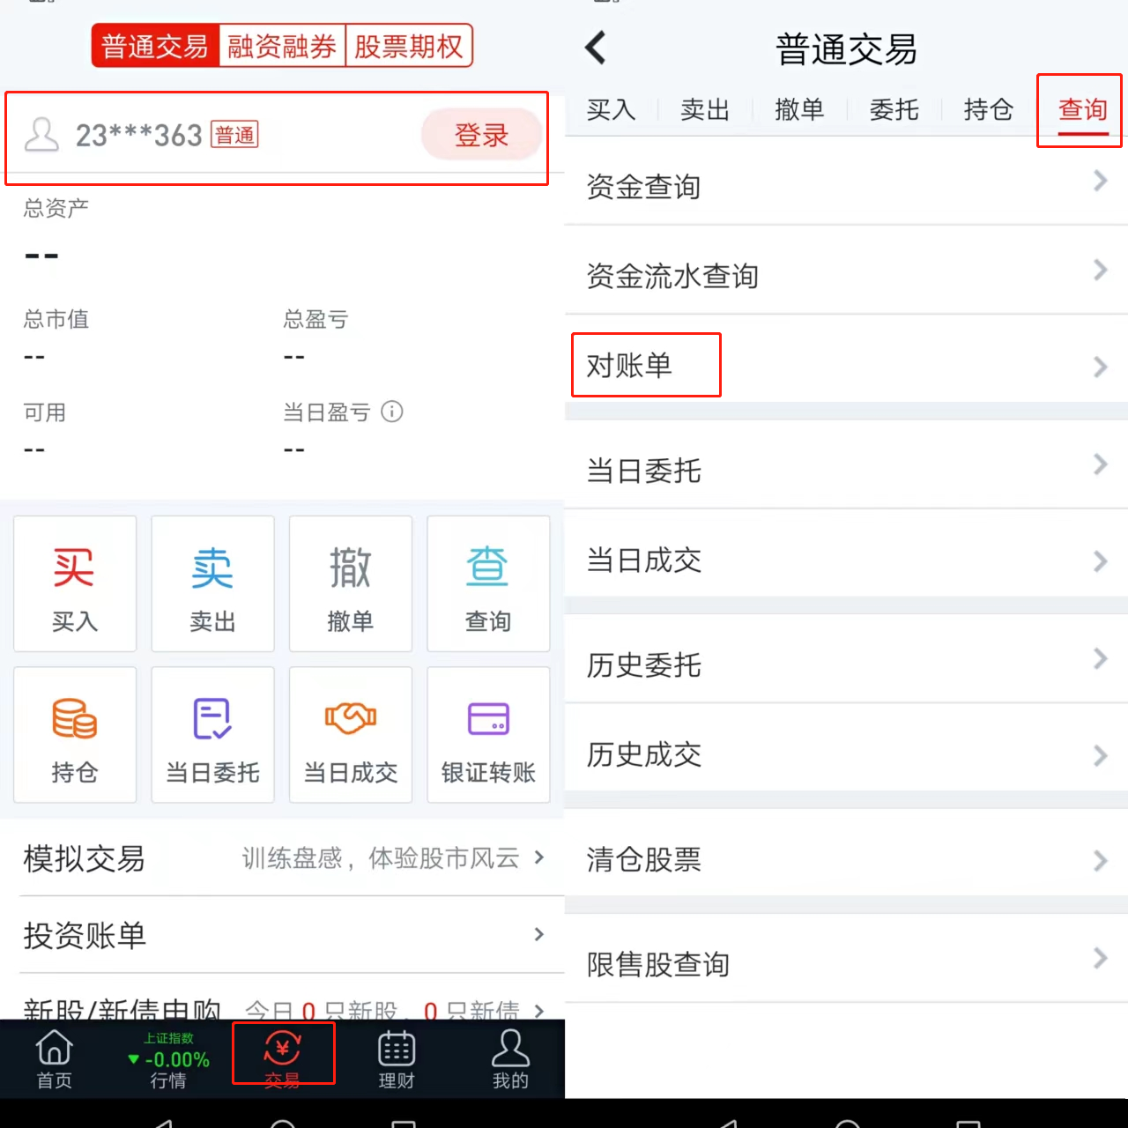The width and height of the screenshot is (1128, 1128).
Task: Click the 投资账单 label
Action: point(84,935)
